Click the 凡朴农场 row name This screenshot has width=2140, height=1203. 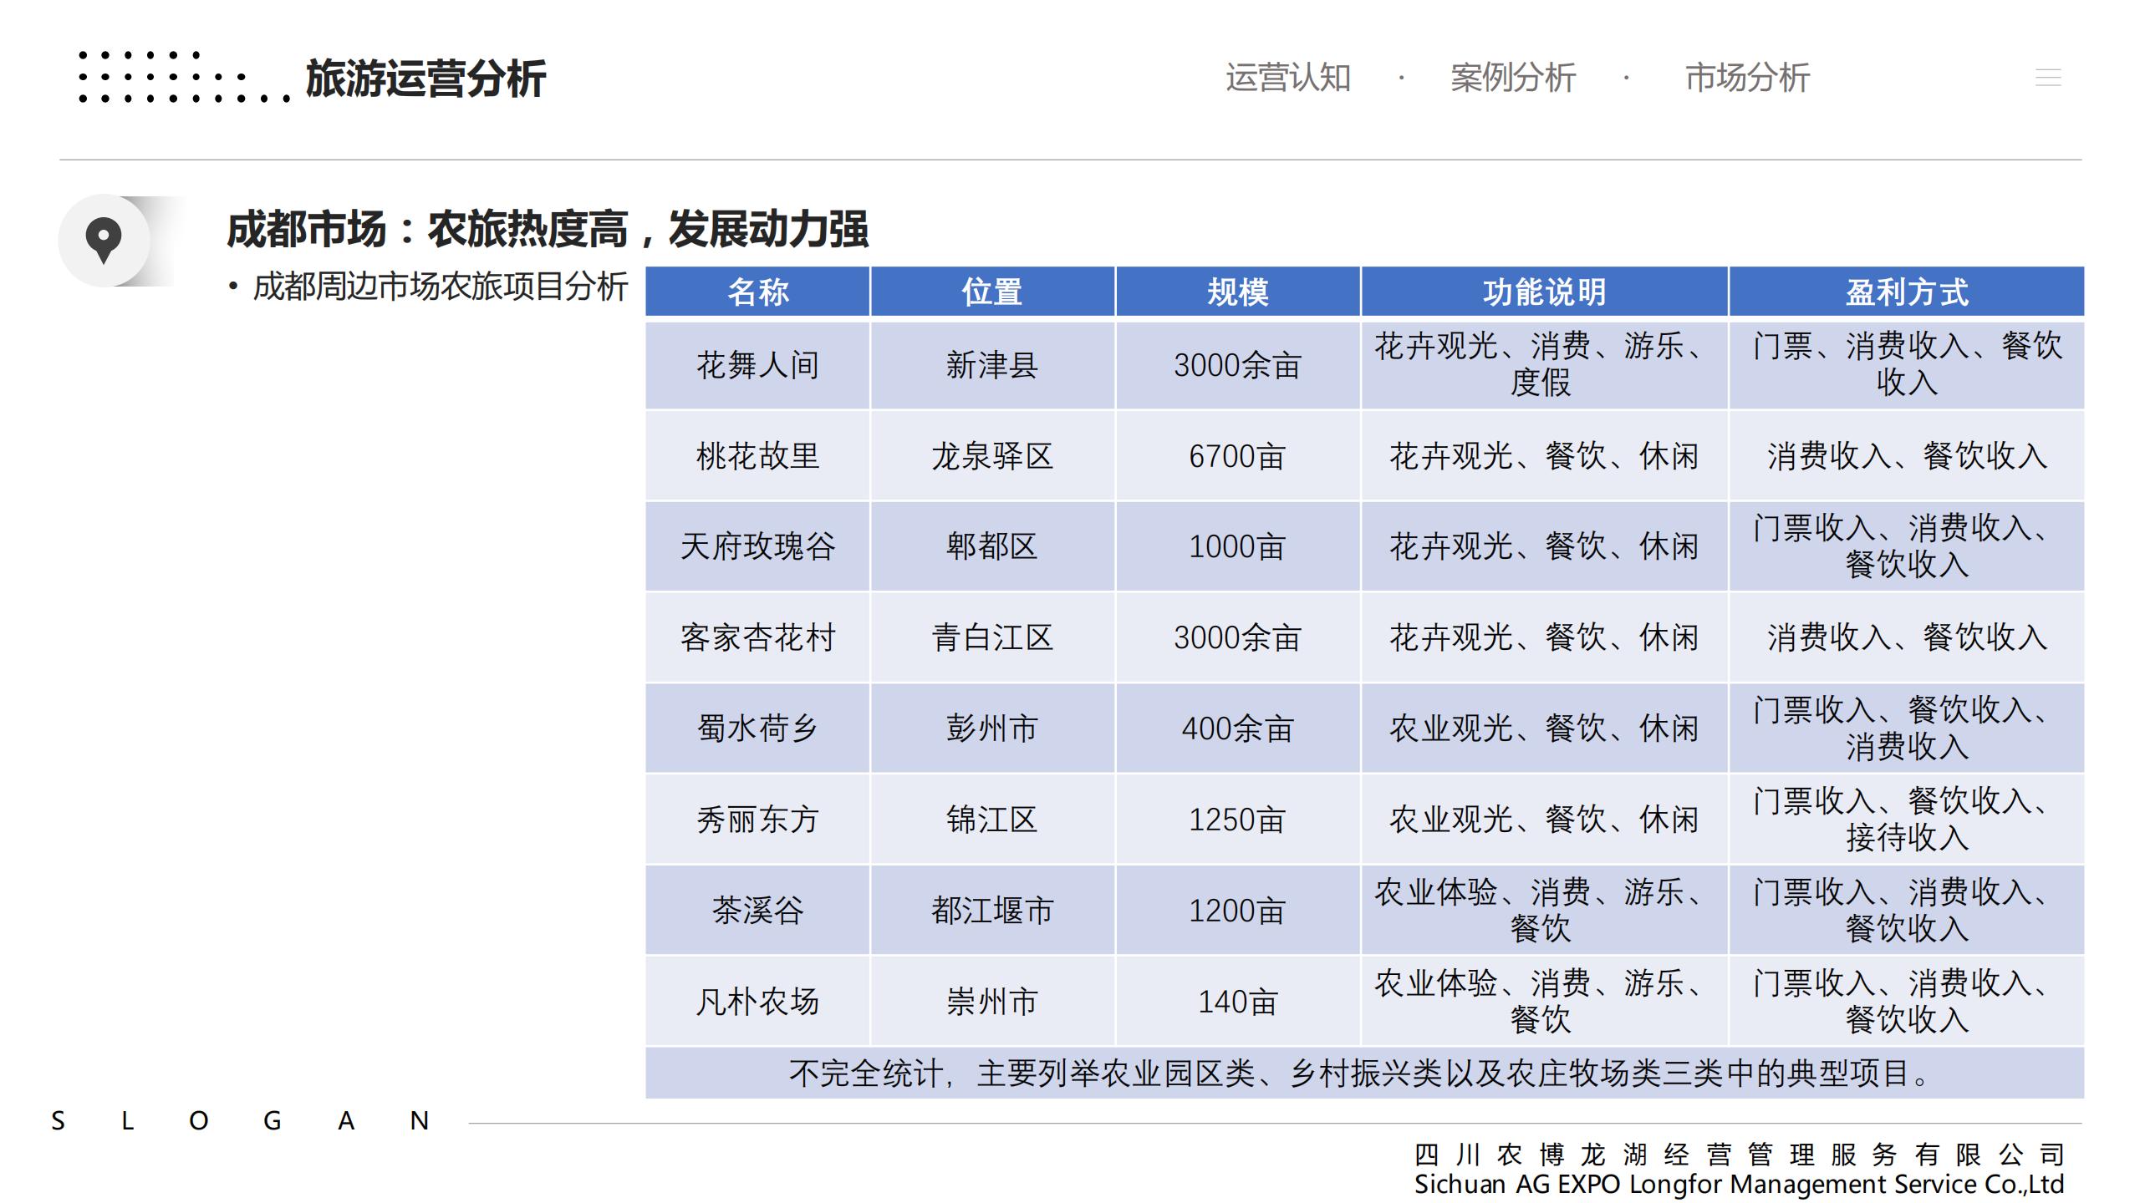757,1001
